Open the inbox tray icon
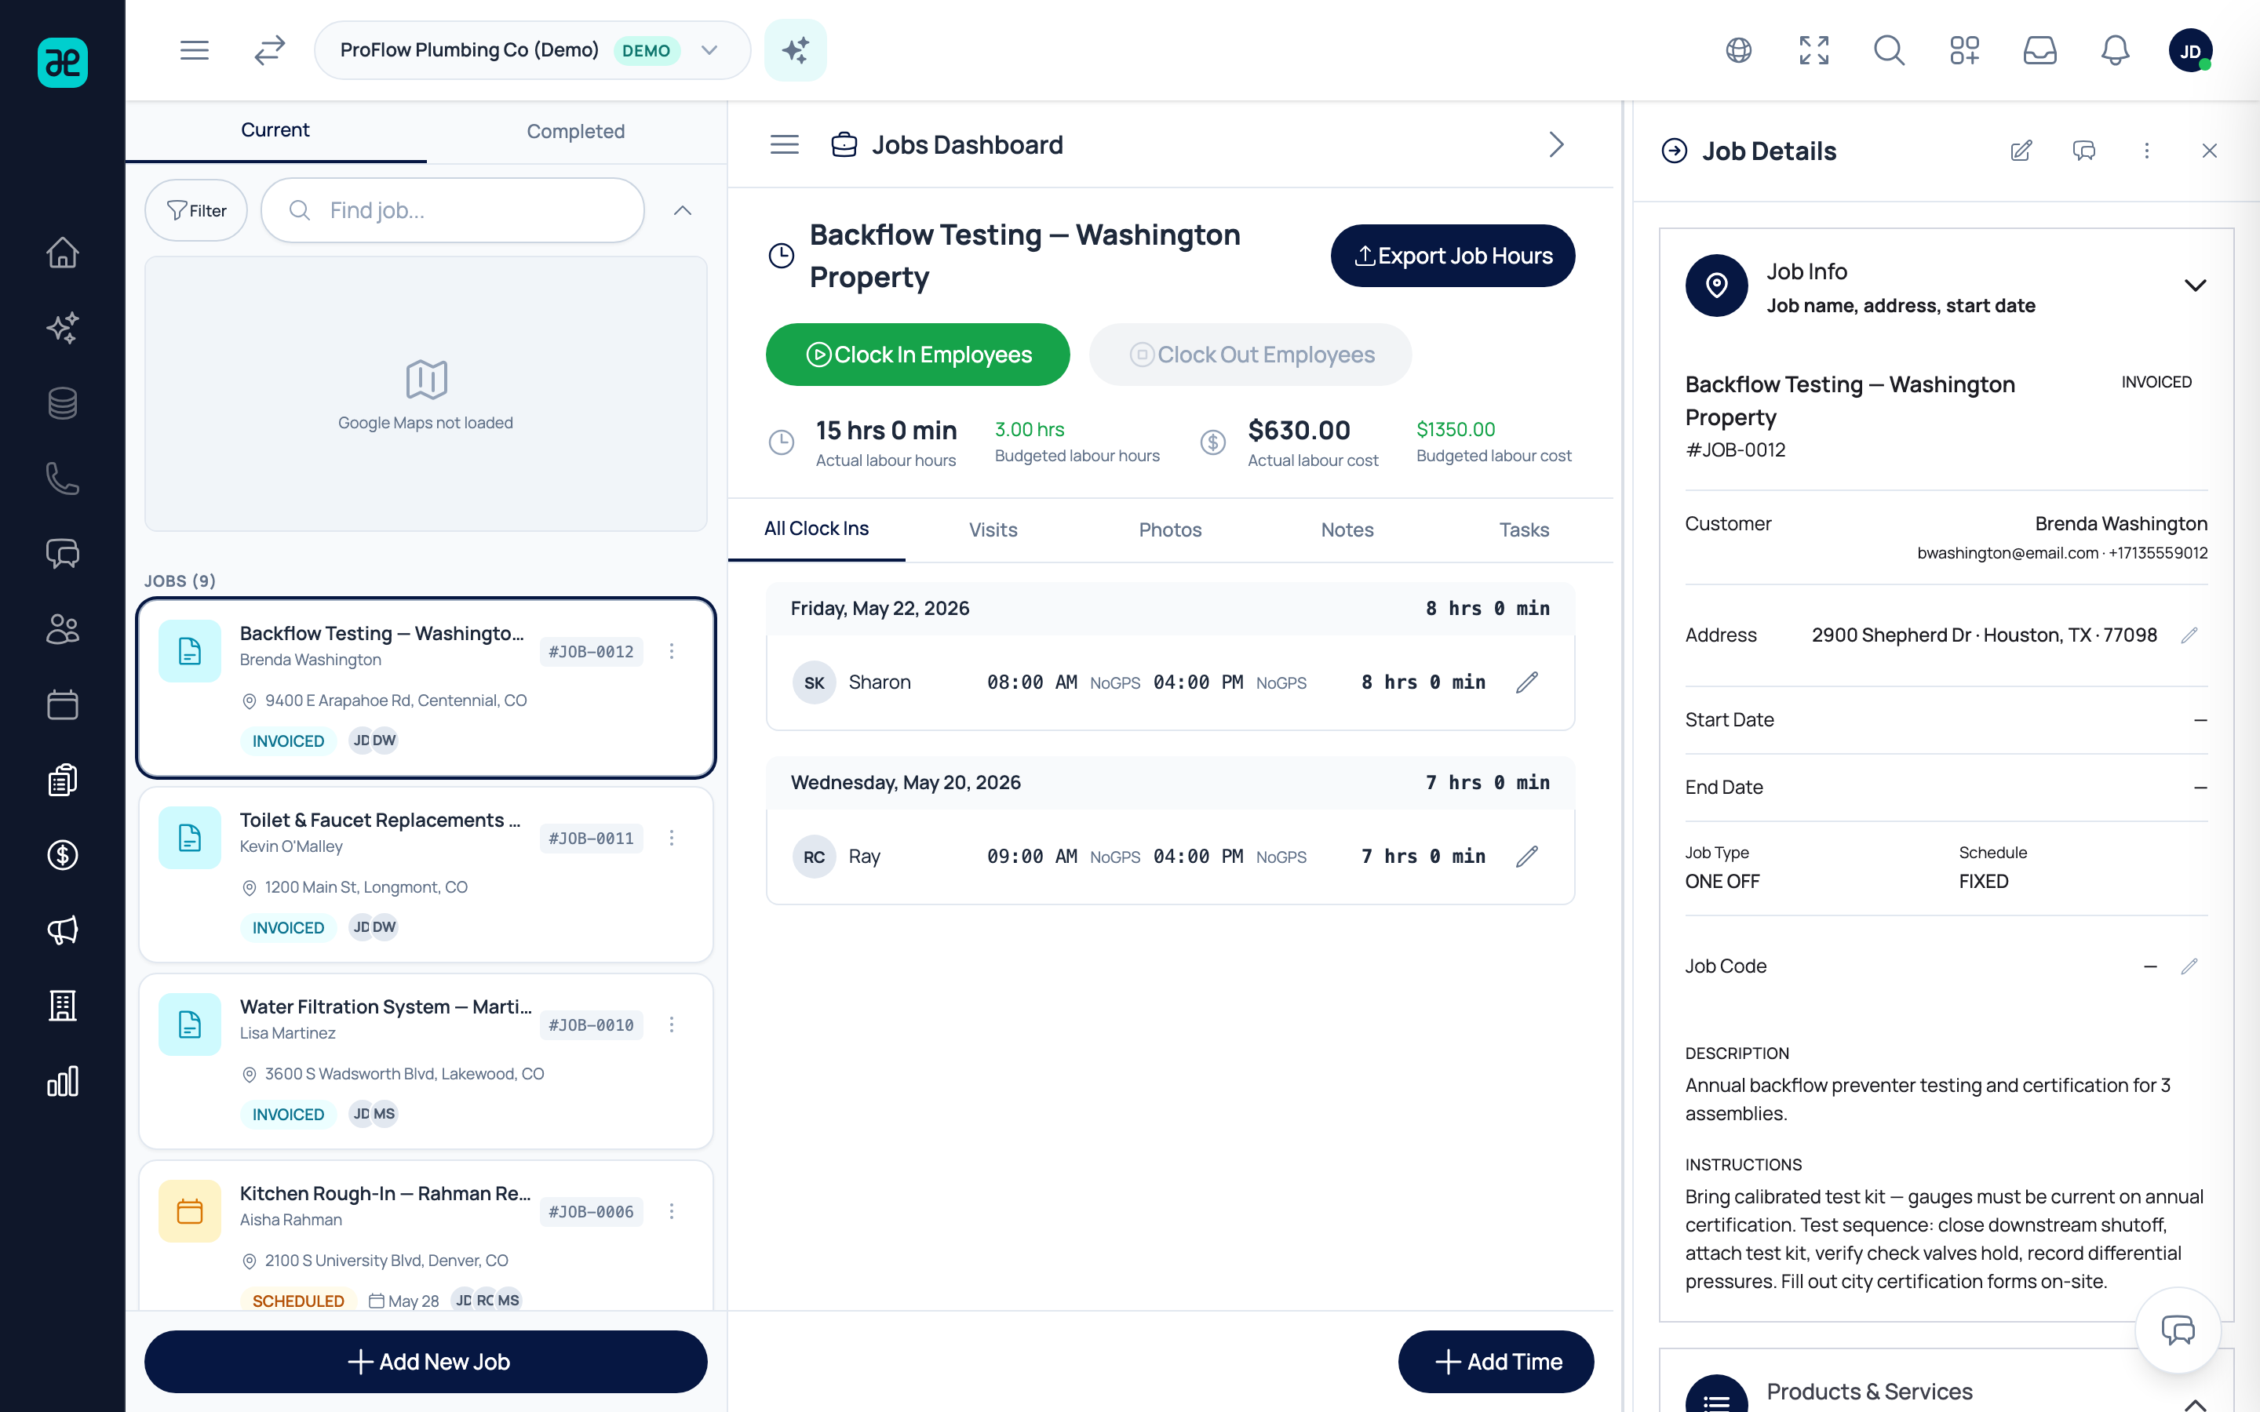The height and width of the screenshot is (1412, 2260). pos(2039,50)
